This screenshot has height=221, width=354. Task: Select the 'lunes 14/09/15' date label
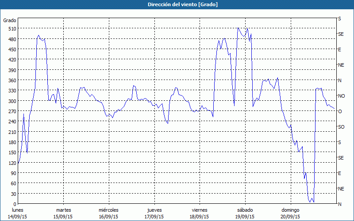(18, 213)
